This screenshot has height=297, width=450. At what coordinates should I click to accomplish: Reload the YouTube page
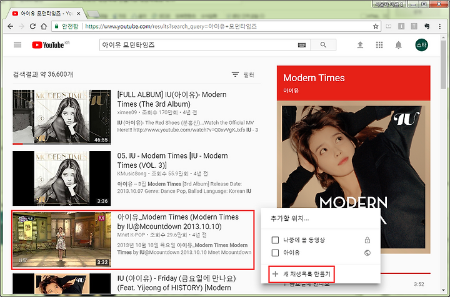[x=32, y=26]
